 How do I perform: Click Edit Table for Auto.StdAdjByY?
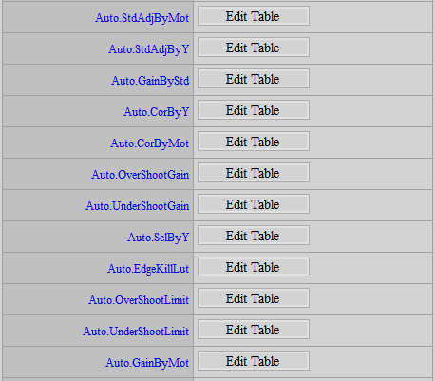[x=254, y=48]
